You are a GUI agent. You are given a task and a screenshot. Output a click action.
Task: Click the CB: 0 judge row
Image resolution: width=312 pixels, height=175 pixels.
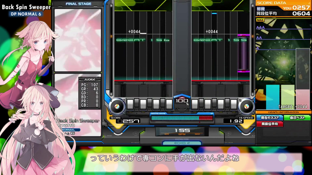[90, 105]
